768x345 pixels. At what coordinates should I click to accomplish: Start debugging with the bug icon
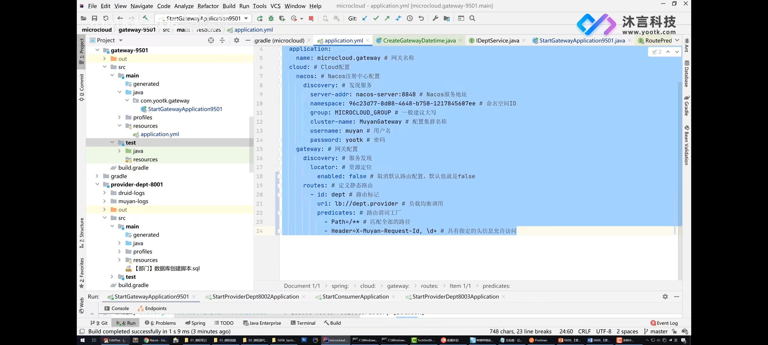coord(271,18)
